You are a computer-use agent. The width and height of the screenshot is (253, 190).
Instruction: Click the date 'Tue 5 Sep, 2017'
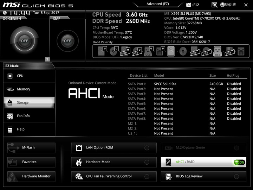click(x=46, y=13)
